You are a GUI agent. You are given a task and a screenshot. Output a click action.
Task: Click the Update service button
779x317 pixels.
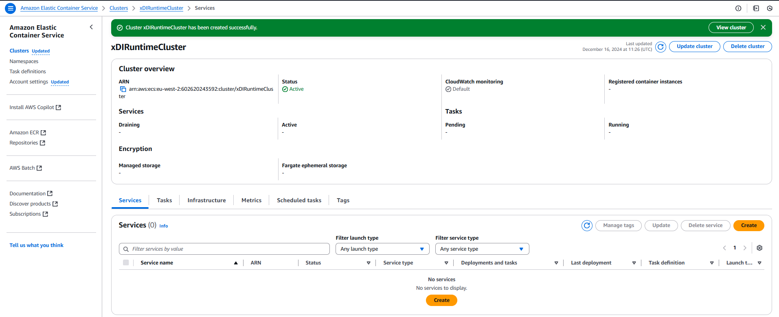[x=661, y=225]
